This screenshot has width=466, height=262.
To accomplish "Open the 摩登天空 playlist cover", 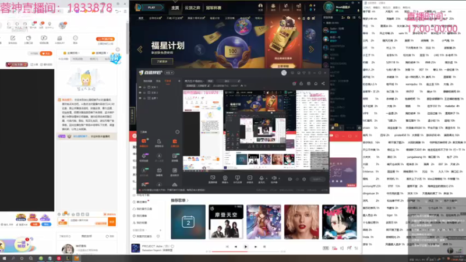I will click(226, 222).
